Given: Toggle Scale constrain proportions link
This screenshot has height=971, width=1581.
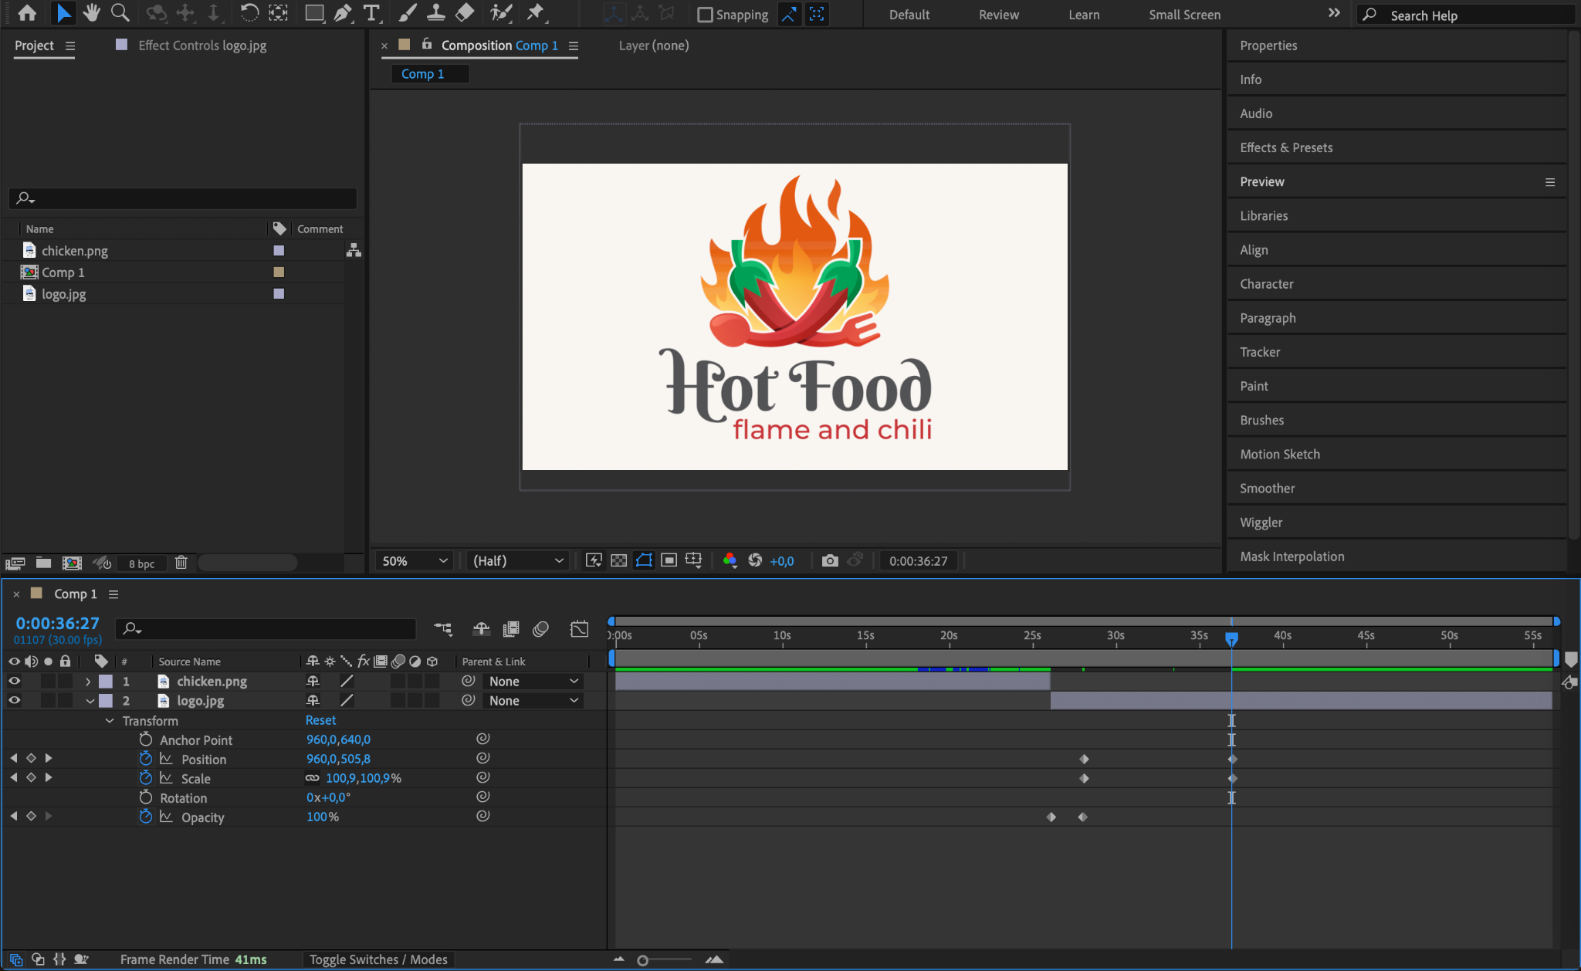Looking at the screenshot, I should (x=312, y=778).
